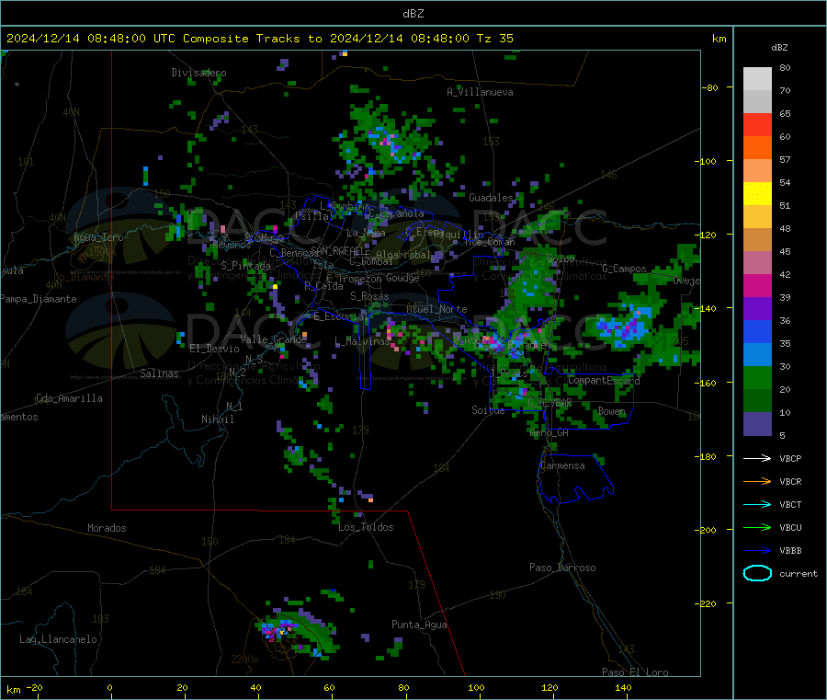Click the Guadales place label
The width and height of the screenshot is (827, 700).
(x=491, y=198)
